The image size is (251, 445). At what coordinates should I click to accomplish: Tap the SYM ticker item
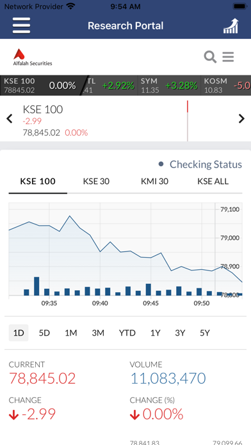[x=169, y=86]
